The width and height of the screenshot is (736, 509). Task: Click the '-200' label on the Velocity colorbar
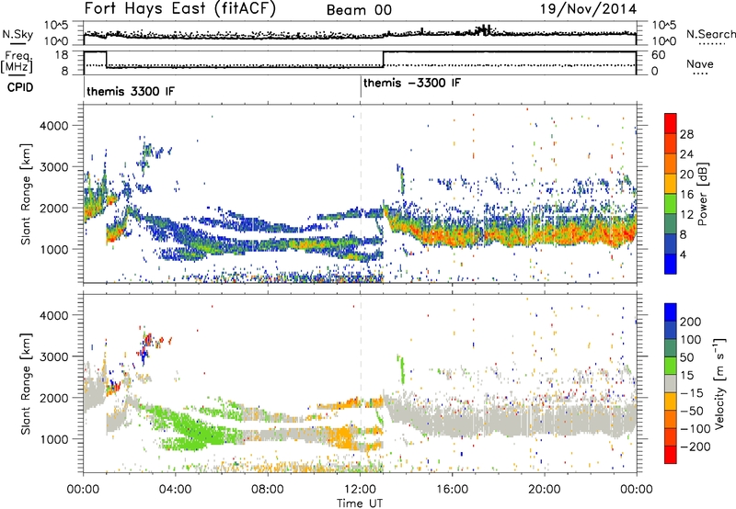click(694, 447)
